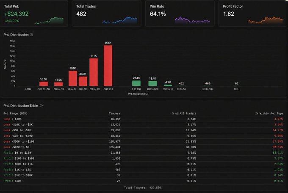Click the 62 label above 10K+ range
The width and height of the screenshot is (288, 193).
coord(237,83)
